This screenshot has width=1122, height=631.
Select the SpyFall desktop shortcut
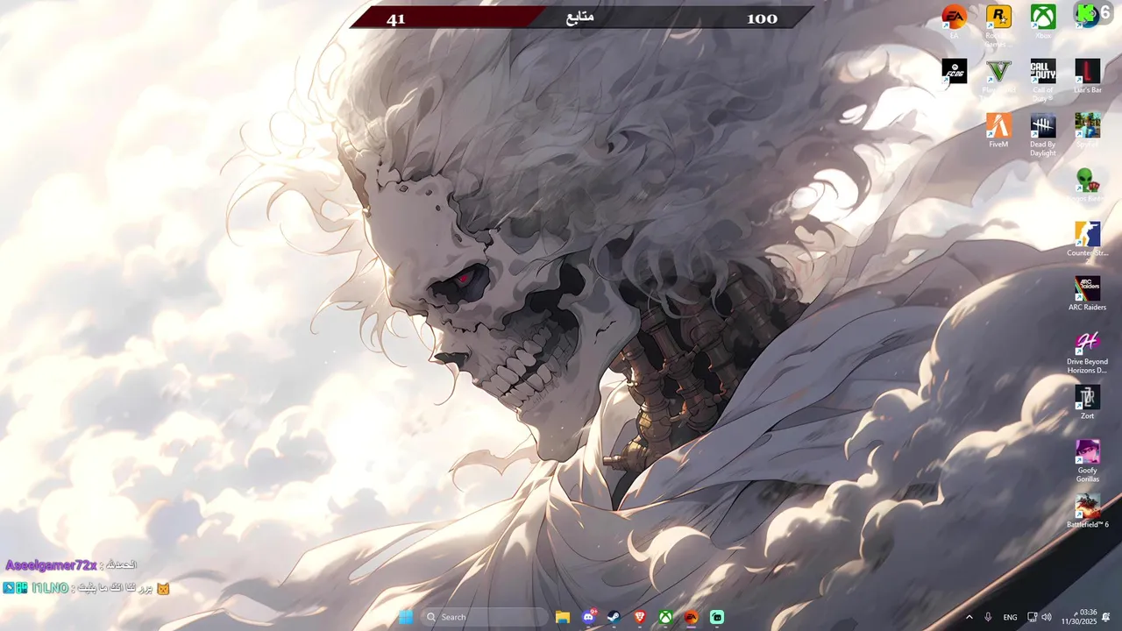point(1088,130)
